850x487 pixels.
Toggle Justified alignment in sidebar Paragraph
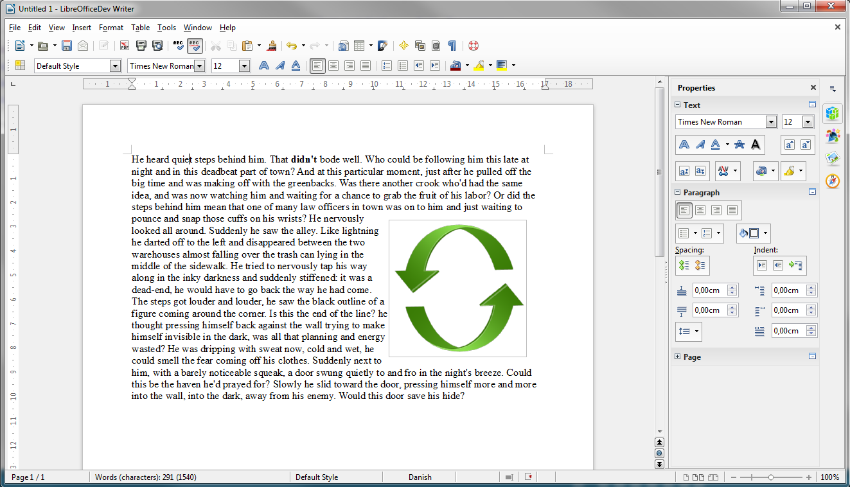732,210
